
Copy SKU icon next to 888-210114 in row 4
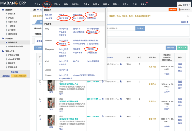pyautogui.click(x=103, y=116)
